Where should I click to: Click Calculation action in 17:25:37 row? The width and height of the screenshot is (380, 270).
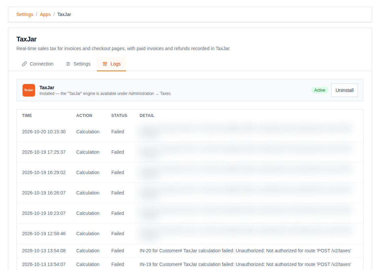[88, 152]
